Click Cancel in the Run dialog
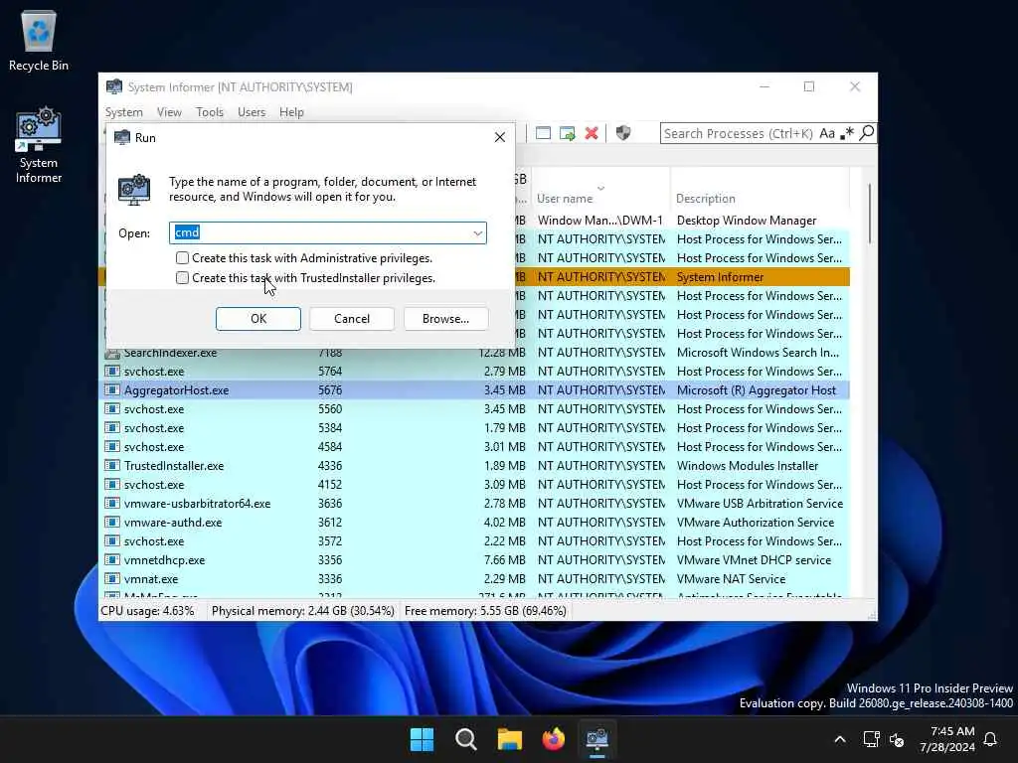This screenshot has width=1018, height=763. click(x=352, y=319)
